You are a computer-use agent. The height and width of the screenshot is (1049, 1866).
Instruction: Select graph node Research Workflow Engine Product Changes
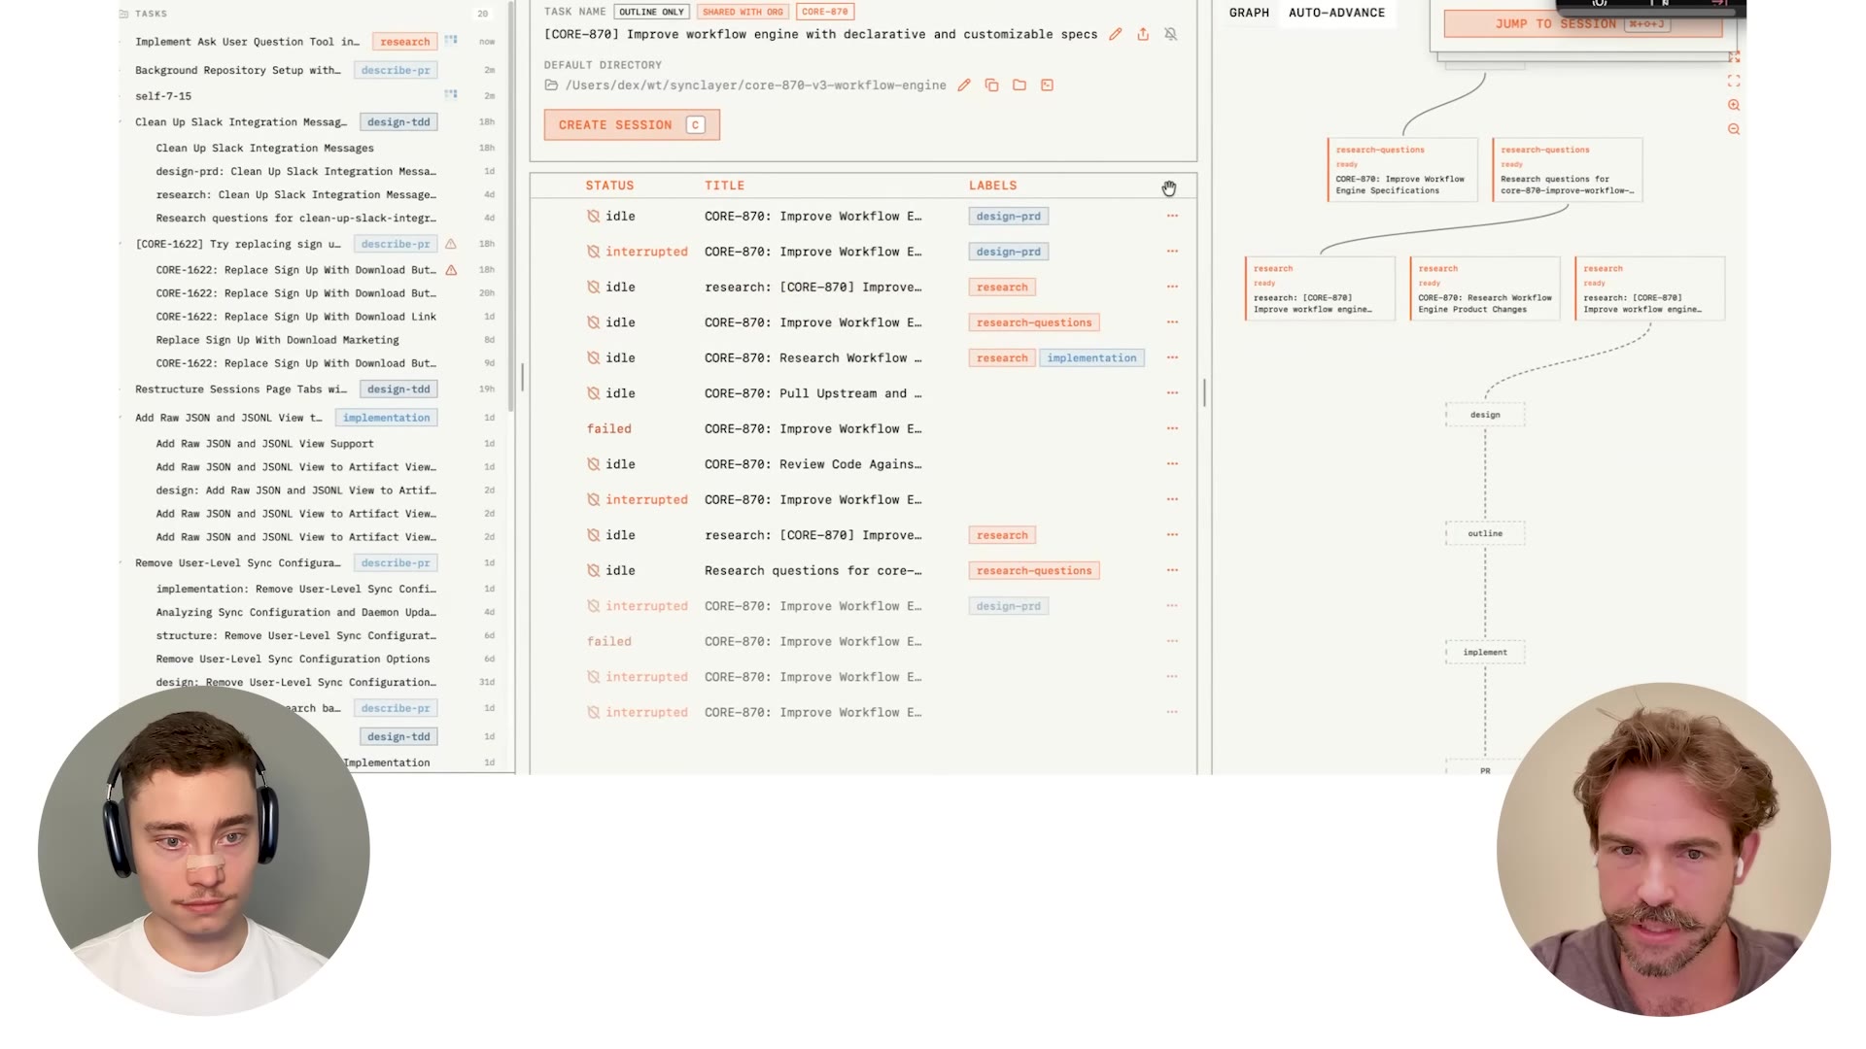coord(1484,288)
